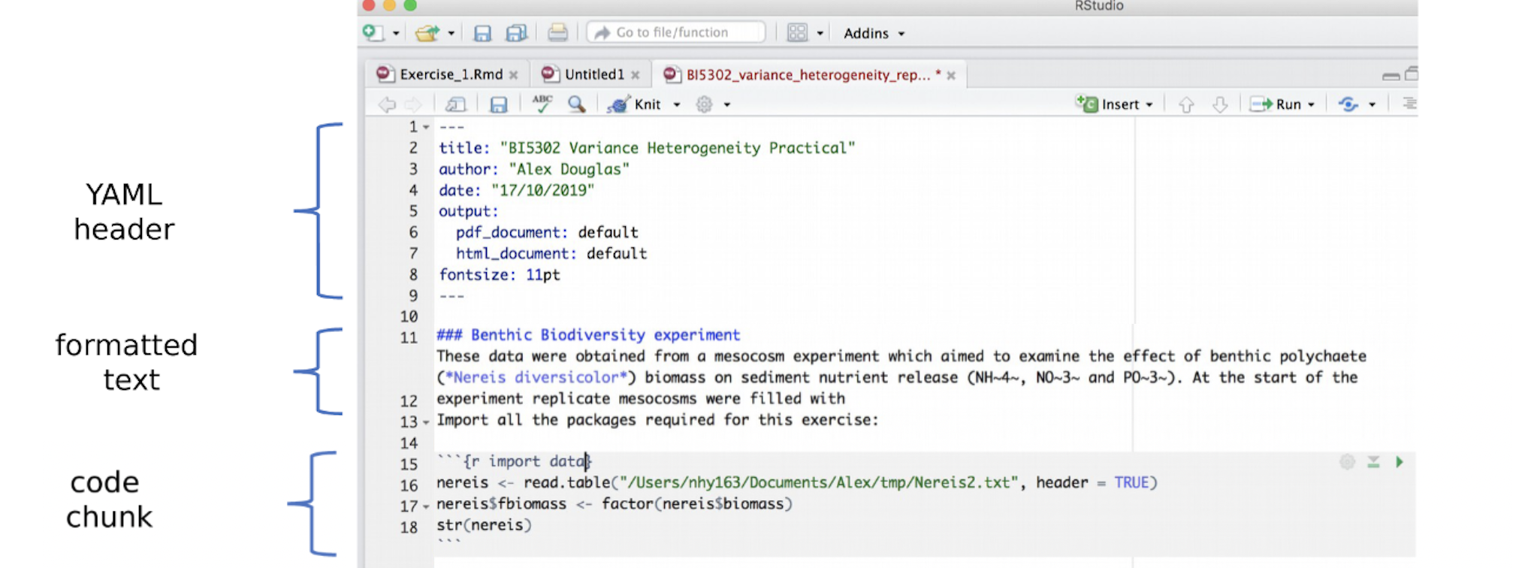
Task: Run the import data code chunk
Action: [x=1399, y=462]
